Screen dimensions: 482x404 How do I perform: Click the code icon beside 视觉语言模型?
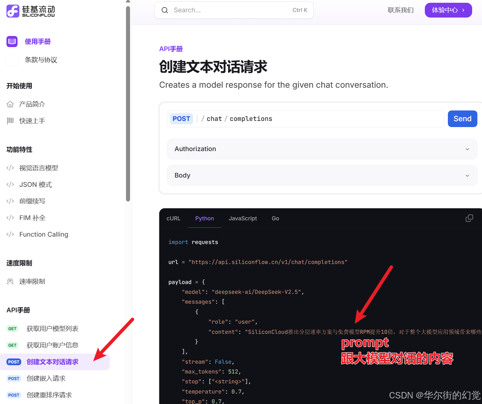coord(10,168)
